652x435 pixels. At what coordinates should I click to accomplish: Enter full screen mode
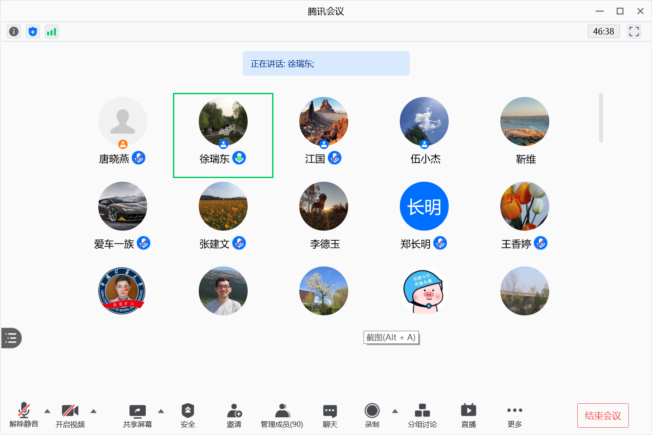pos(634,31)
